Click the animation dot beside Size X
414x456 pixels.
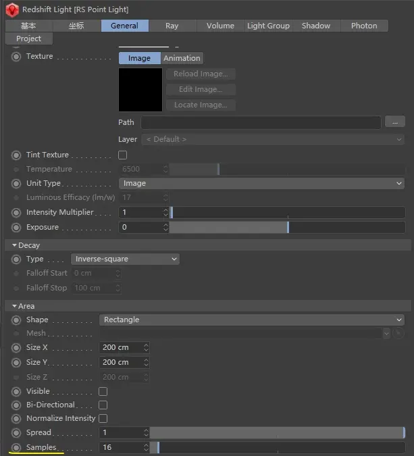pos(16,347)
